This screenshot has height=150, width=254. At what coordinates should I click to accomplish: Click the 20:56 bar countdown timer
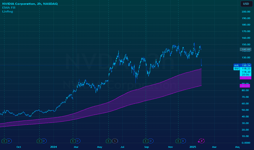pyautogui.click(x=245, y=75)
